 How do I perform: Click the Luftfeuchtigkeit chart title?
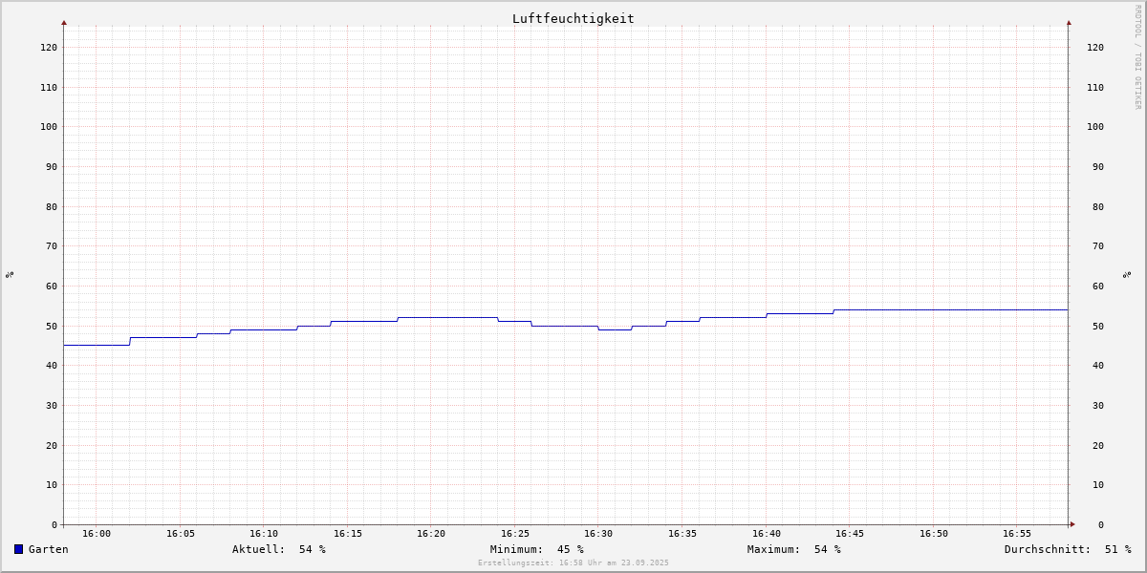[x=573, y=18]
